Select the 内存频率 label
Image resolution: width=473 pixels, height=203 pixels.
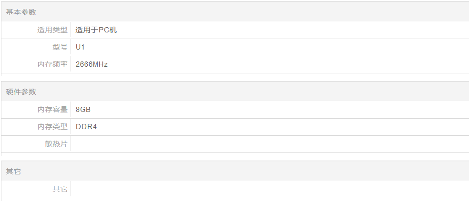[x=52, y=64]
